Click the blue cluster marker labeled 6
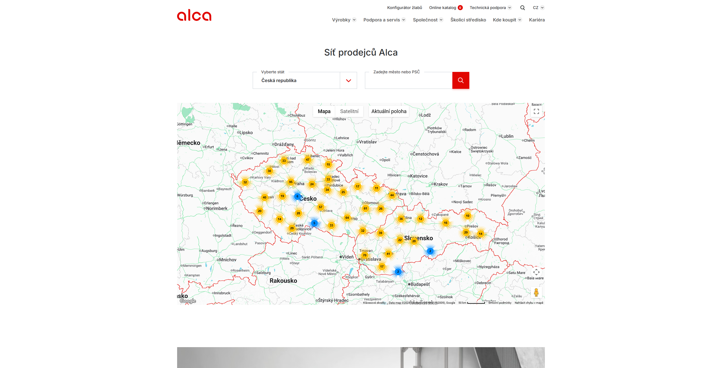This screenshot has height=368, width=722. click(x=297, y=196)
